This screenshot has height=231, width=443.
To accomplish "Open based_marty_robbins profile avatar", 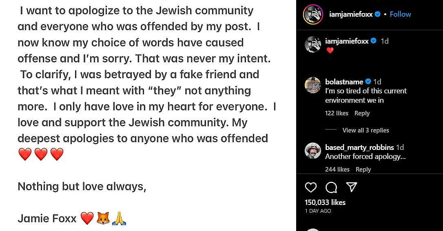I will click(313, 151).
